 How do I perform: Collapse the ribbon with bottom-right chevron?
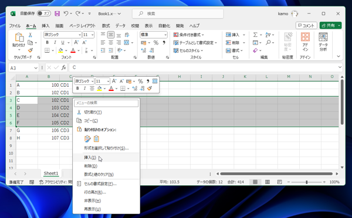click(x=339, y=56)
